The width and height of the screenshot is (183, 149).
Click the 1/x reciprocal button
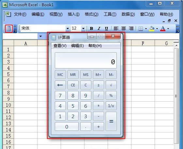pyautogui.click(x=111, y=106)
